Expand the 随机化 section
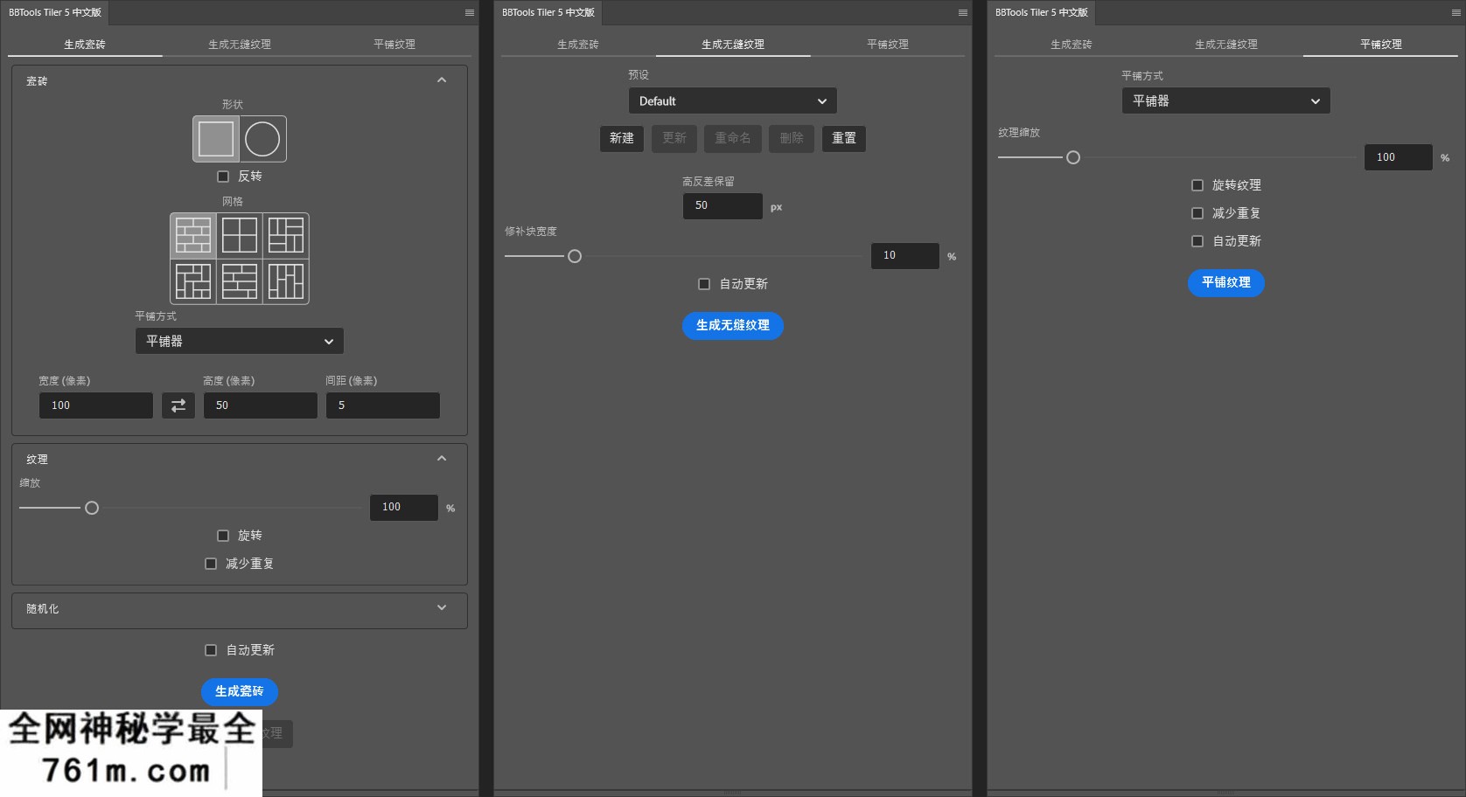 tap(442, 608)
